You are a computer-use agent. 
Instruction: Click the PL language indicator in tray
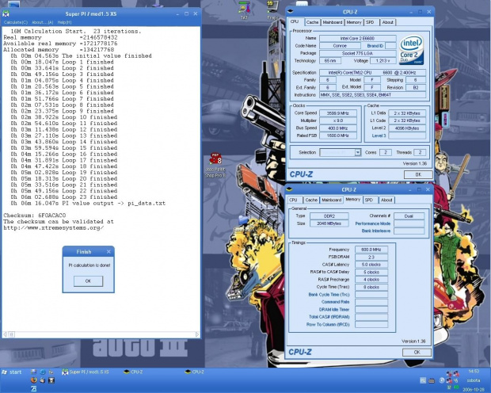tap(423, 380)
